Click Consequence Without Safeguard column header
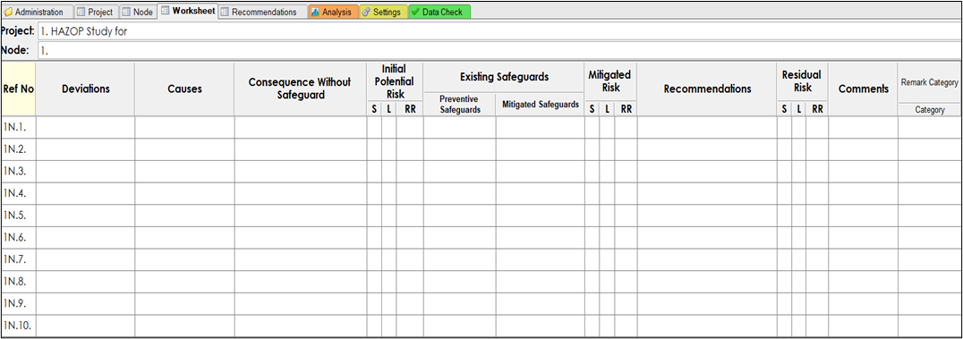963x339 pixels. click(301, 89)
